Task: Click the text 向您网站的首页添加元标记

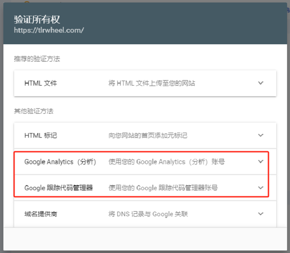Action: (x=148, y=135)
